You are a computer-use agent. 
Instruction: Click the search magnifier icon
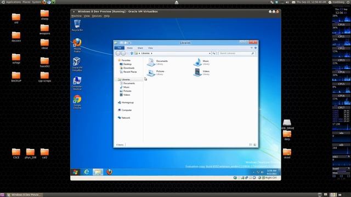[252, 53]
